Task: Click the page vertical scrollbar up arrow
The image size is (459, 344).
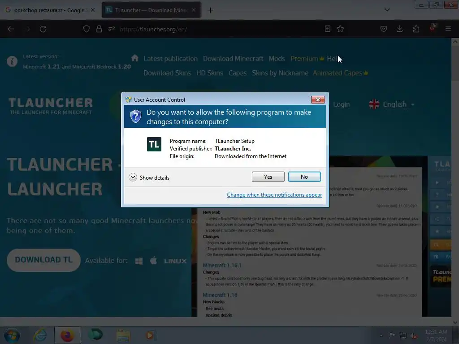Action: (455, 42)
